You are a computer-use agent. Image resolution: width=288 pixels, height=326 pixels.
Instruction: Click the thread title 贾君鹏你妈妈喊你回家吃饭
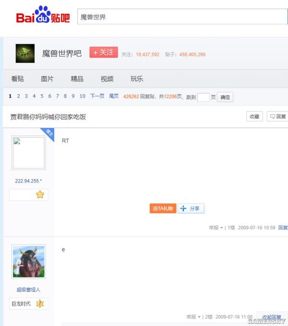(x=48, y=117)
